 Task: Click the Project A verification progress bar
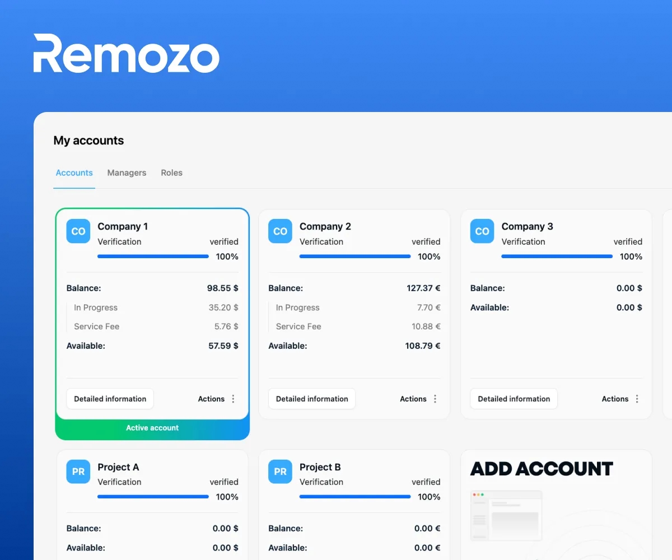tap(153, 497)
